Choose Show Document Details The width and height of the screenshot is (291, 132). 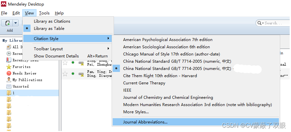point(68,56)
